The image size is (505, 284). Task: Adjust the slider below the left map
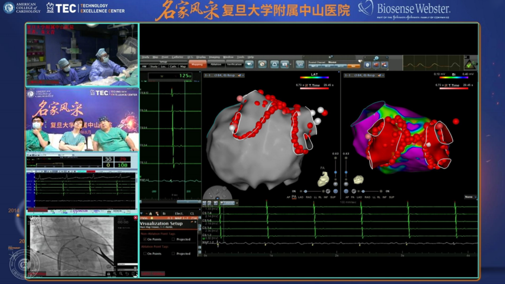click(306, 191)
